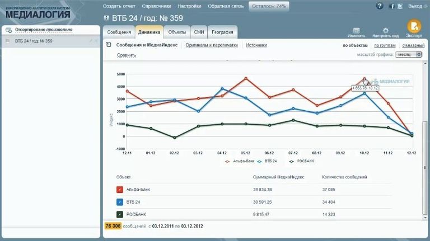
Task: Open the Отсортировано произвольно sort selector
Action: [x=44, y=30]
